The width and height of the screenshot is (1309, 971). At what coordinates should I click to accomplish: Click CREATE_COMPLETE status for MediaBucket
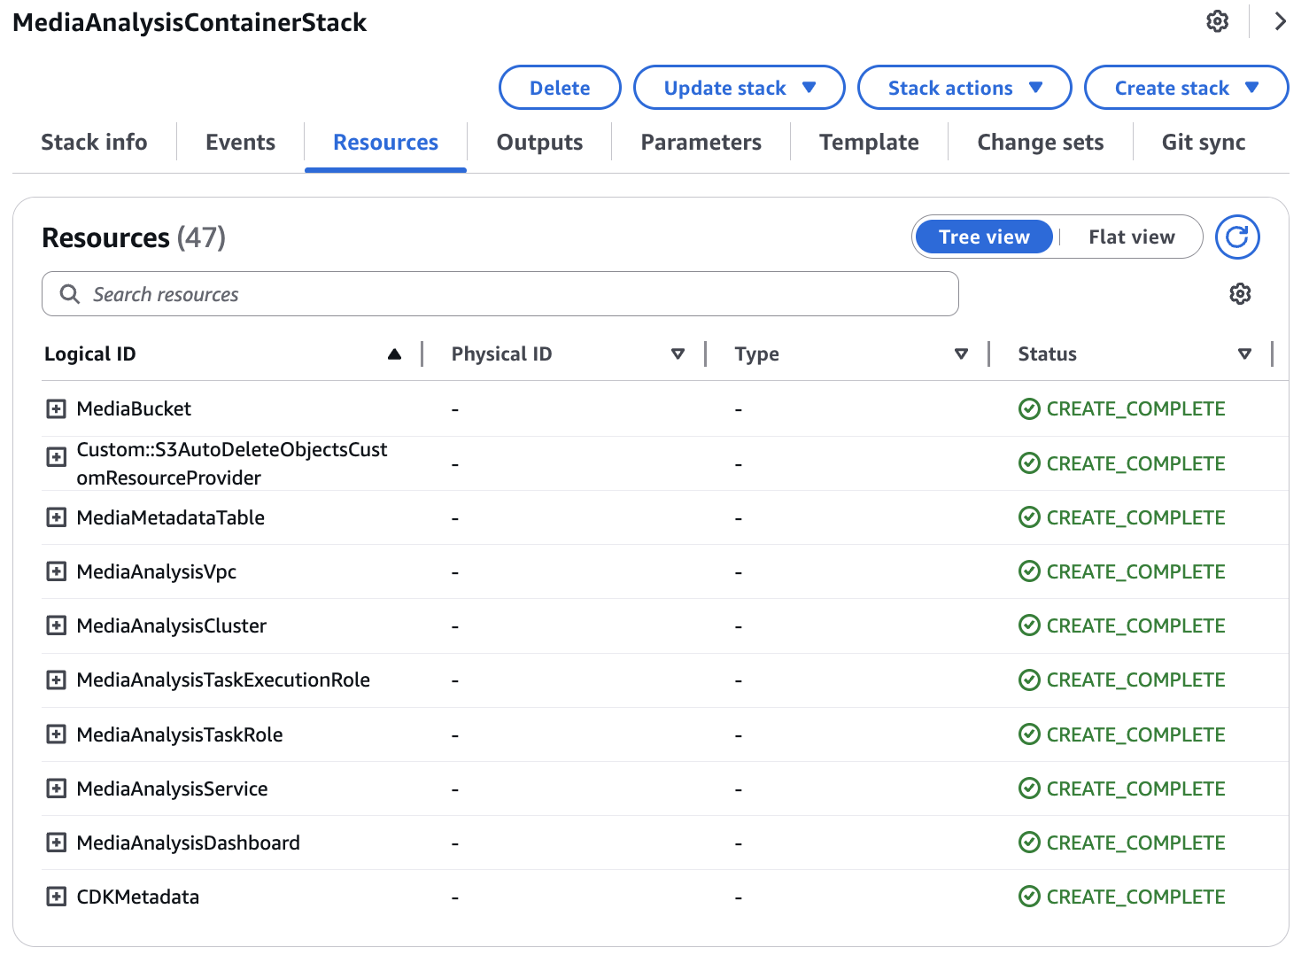(x=1136, y=409)
